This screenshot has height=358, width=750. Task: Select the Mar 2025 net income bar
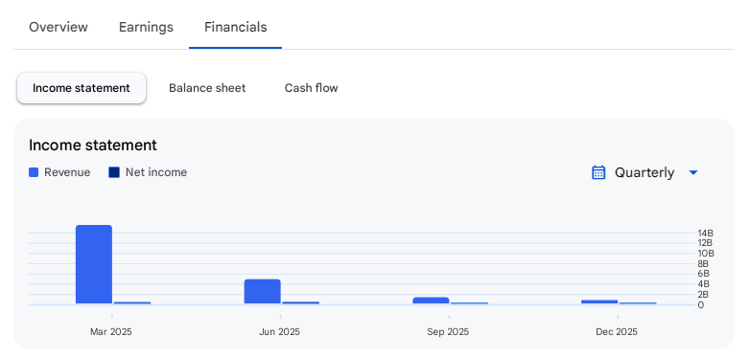pos(132,302)
